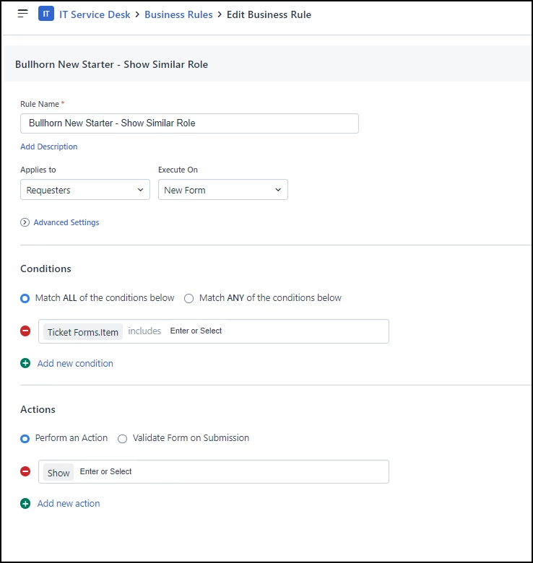Select Perform an Action radio button

[25, 438]
